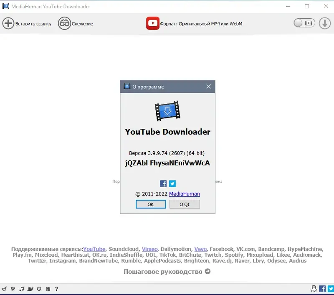Viewport: 334px width, 295px height.
Task: Click the film strip logo in the About dialog
Action: pyautogui.click(x=167, y=111)
